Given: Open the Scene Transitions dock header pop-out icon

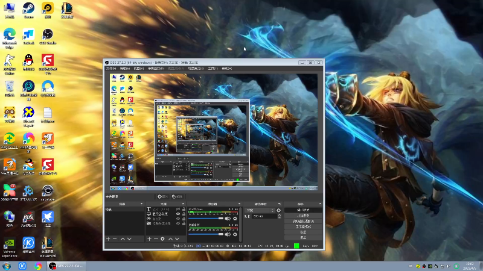Looking at the screenshot, I should (280, 204).
